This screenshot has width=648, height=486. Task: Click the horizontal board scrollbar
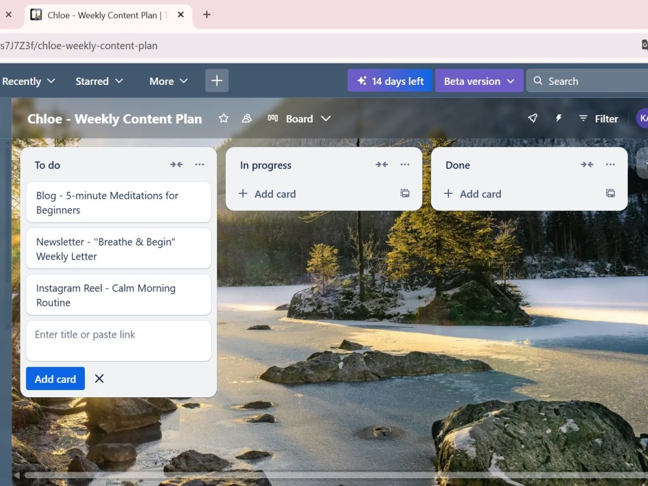pyautogui.click(x=335, y=475)
